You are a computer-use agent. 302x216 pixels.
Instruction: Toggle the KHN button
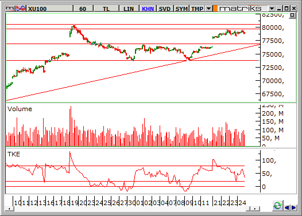(148, 9)
